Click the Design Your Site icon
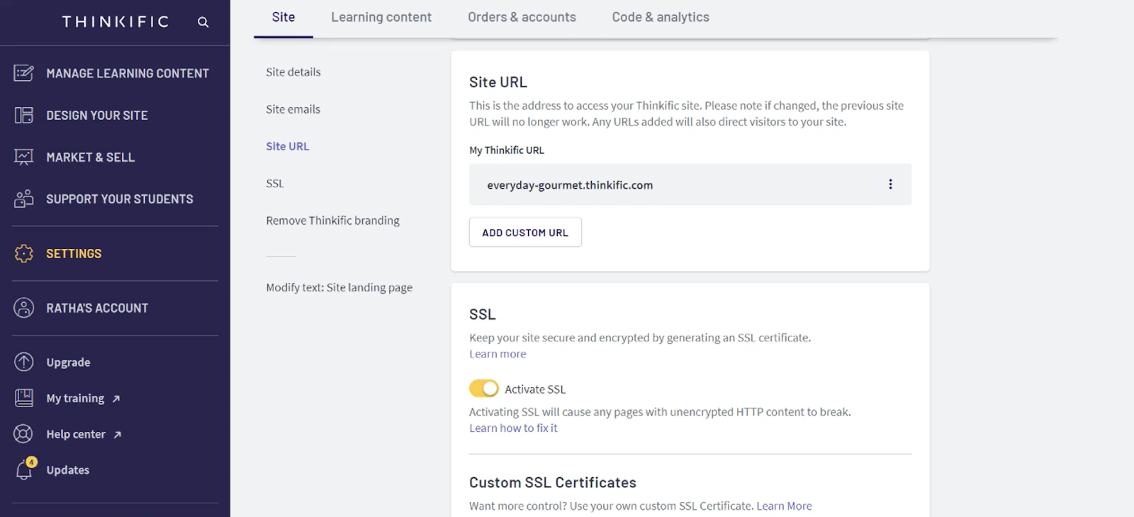Image resolution: width=1134 pixels, height=517 pixels. coord(23,115)
